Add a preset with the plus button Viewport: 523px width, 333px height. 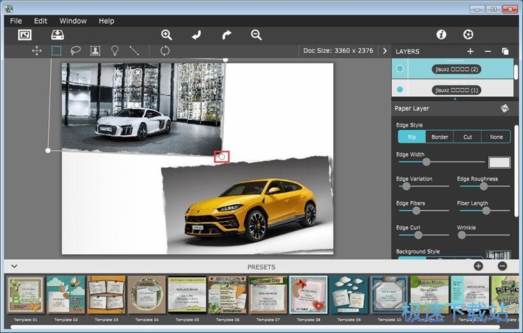click(x=478, y=266)
